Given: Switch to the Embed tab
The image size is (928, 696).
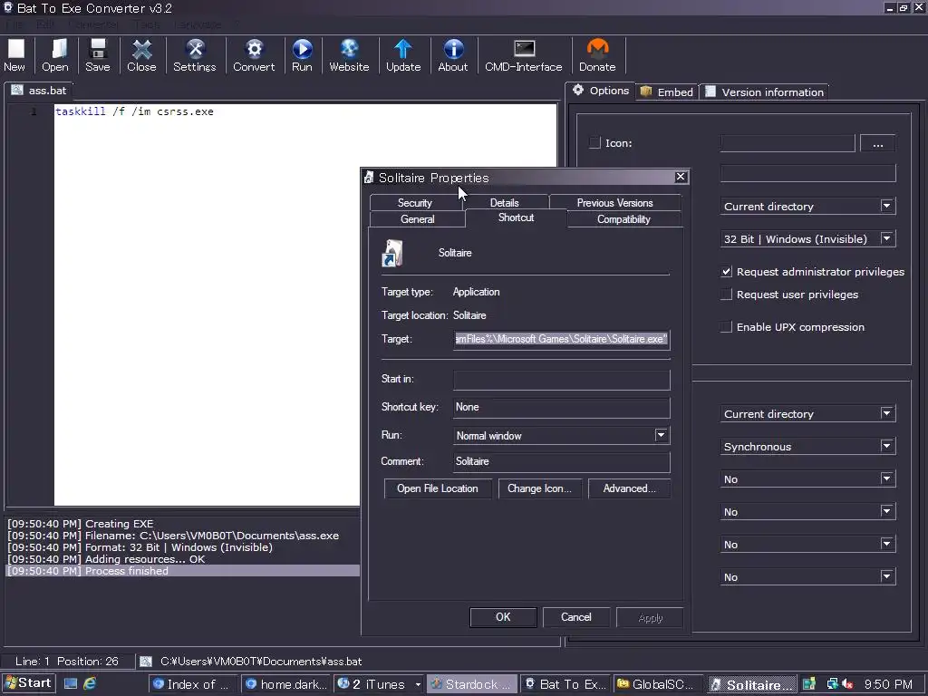Looking at the screenshot, I should point(667,92).
